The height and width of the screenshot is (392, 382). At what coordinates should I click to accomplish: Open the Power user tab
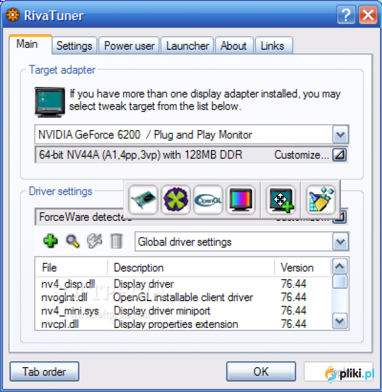(x=129, y=46)
